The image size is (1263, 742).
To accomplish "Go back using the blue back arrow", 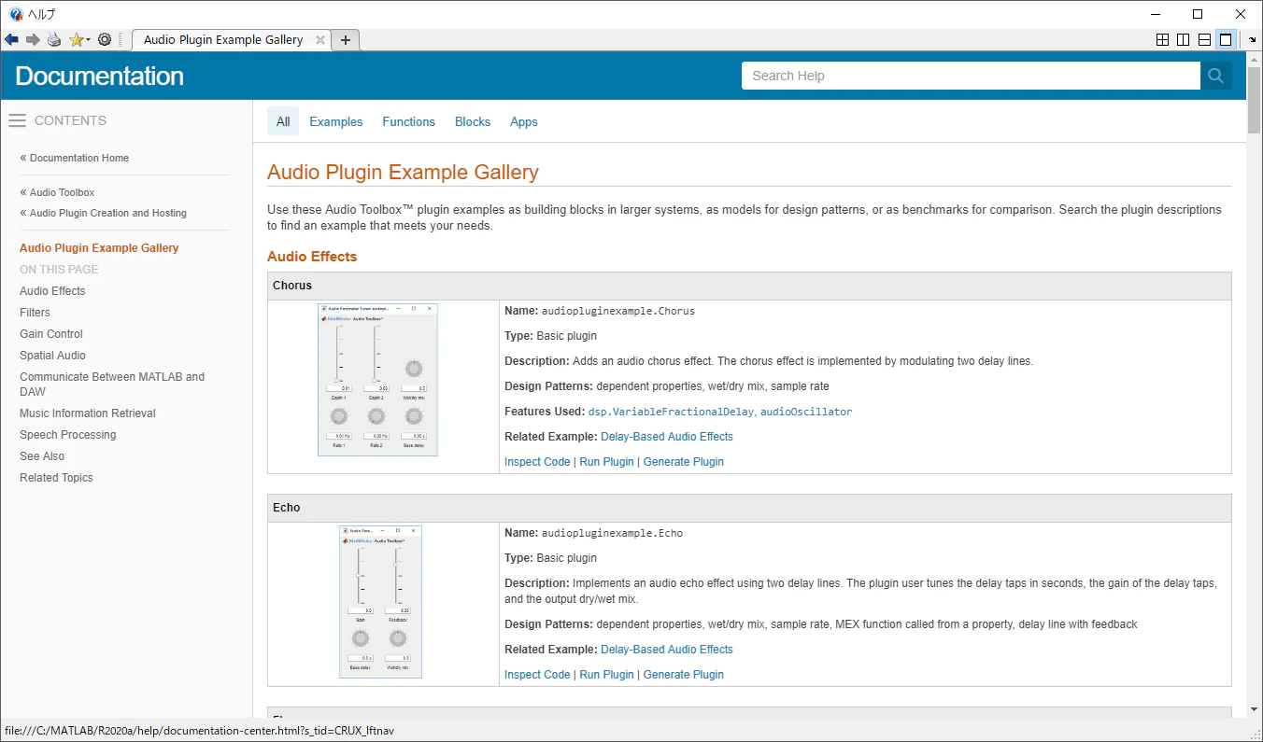I will click(x=12, y=40).
